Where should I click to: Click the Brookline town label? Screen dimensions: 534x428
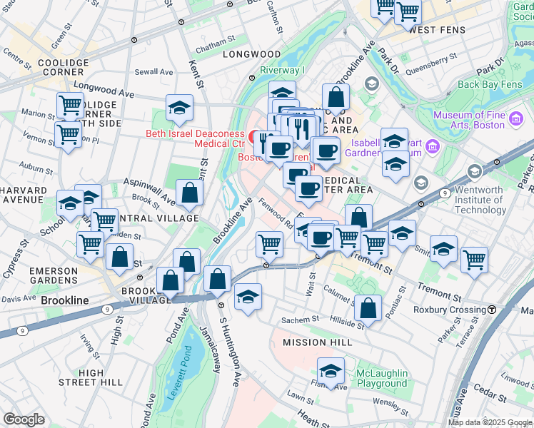65,300
